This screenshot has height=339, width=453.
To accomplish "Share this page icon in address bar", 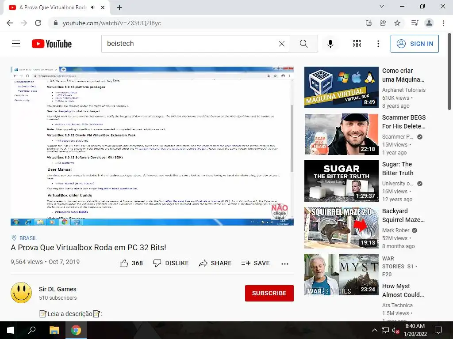I will click(383, 23).
